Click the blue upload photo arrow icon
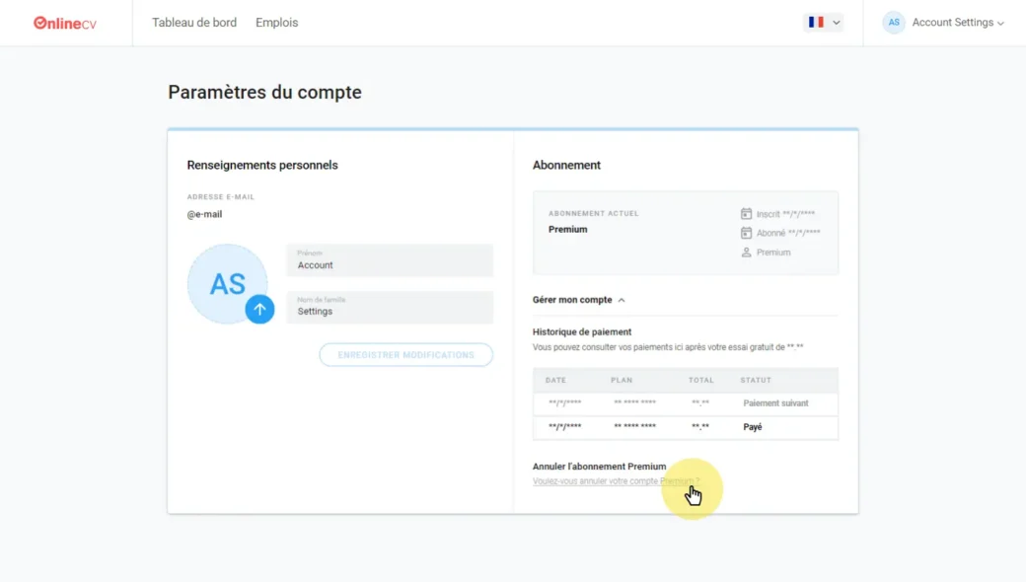Image resolution: width=1026 pixels, height=582 pixels. pyautogui.click(x=259, y=309)
